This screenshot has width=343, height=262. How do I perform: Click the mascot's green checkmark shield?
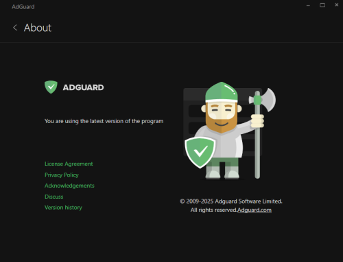(200, 152)
